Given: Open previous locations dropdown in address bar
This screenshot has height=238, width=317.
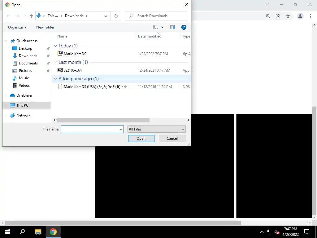Looking at the screenshot, I should point(106,16).
